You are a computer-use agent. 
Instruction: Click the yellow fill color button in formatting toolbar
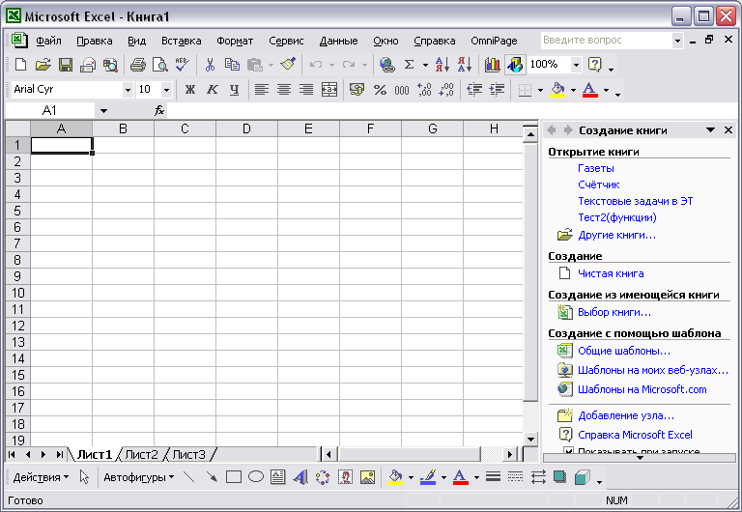pos(557,90)
